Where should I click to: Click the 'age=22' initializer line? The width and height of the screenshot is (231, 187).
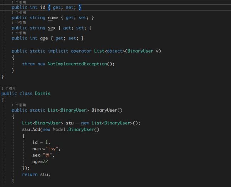tap(40, 162)
